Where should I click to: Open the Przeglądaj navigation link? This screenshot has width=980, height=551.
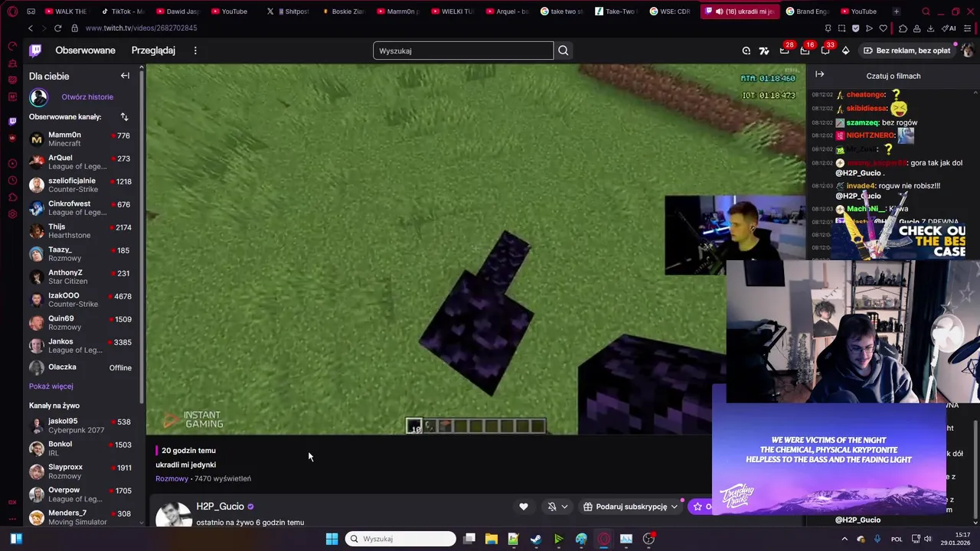click(x=153, y=51)
